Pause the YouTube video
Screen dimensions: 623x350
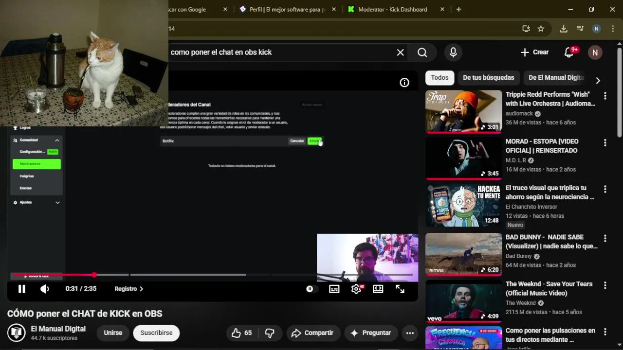click(x=21, y=289)
